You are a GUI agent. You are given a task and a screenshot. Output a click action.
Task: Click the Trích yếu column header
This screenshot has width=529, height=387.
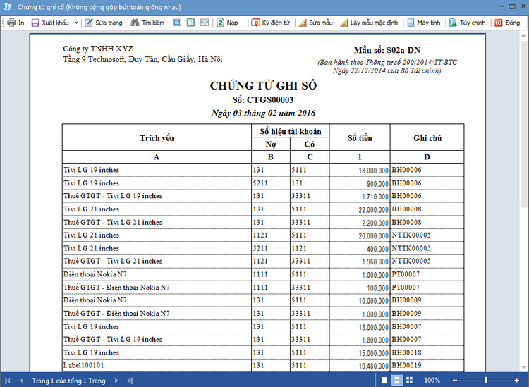(157, 138)
